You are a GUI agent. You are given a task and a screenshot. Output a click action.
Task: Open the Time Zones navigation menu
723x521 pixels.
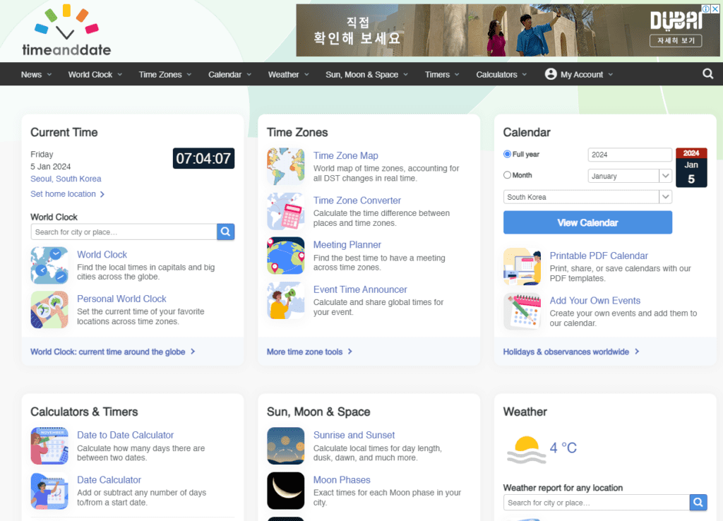point(165,75)
